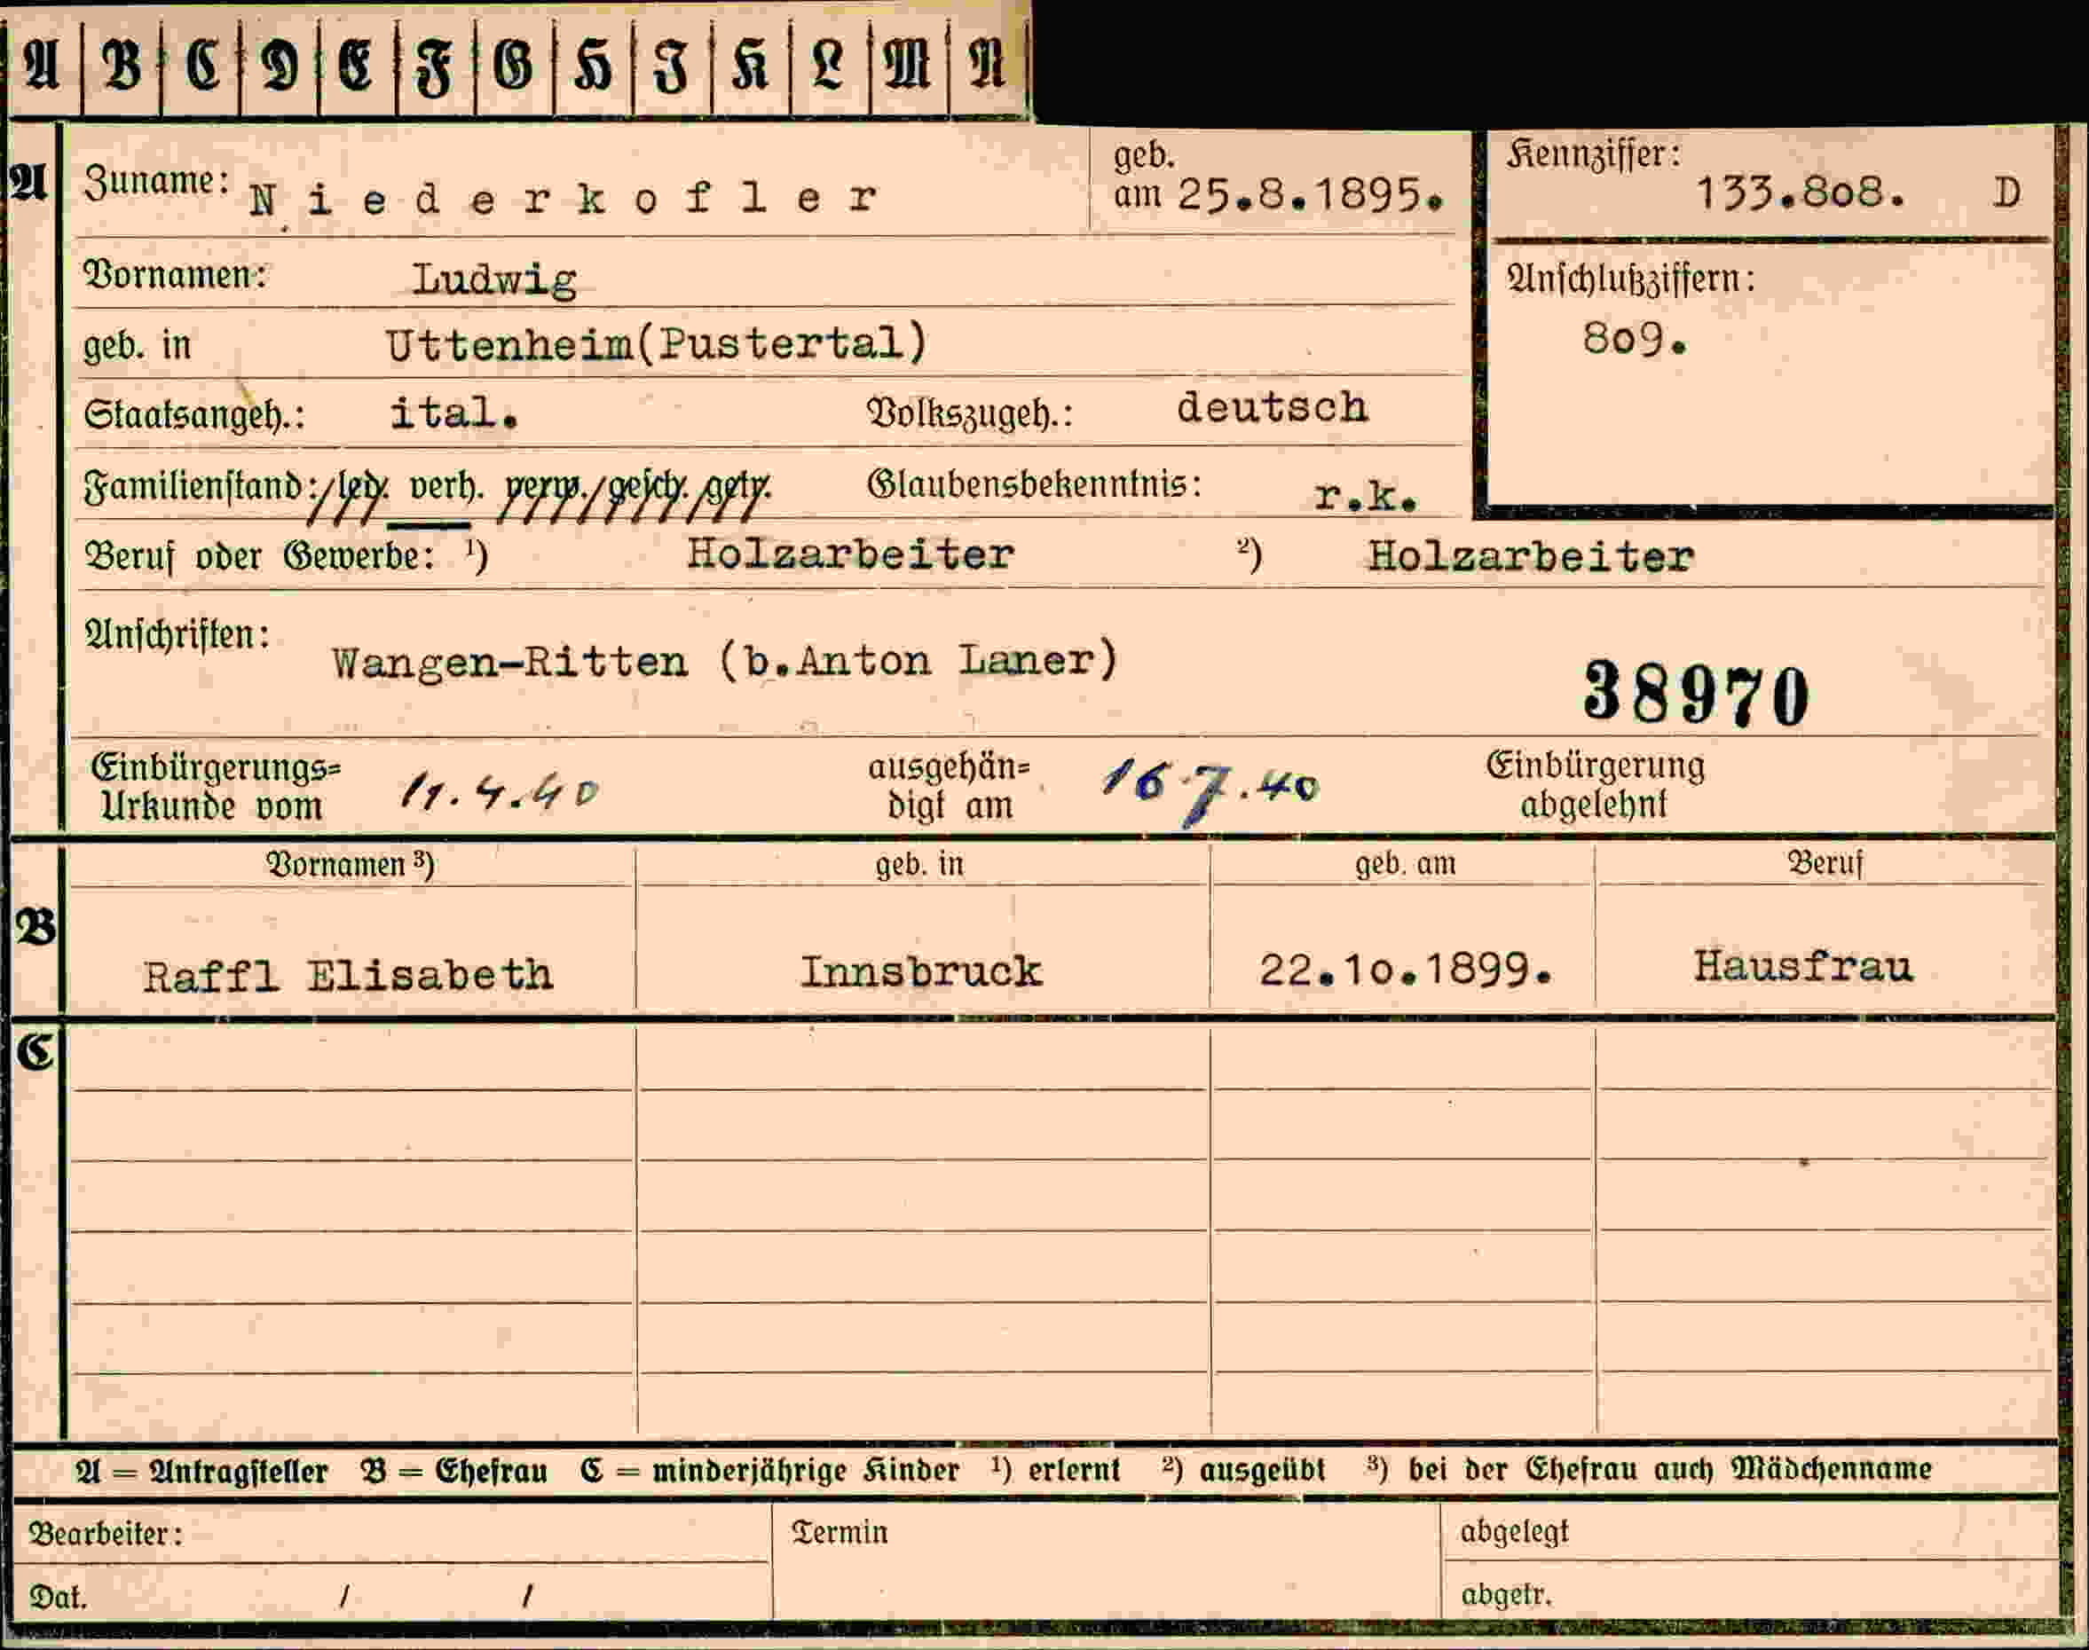
Task: Click the Anschriften field label
Action: pyautogui.click(x=177, y=634)
